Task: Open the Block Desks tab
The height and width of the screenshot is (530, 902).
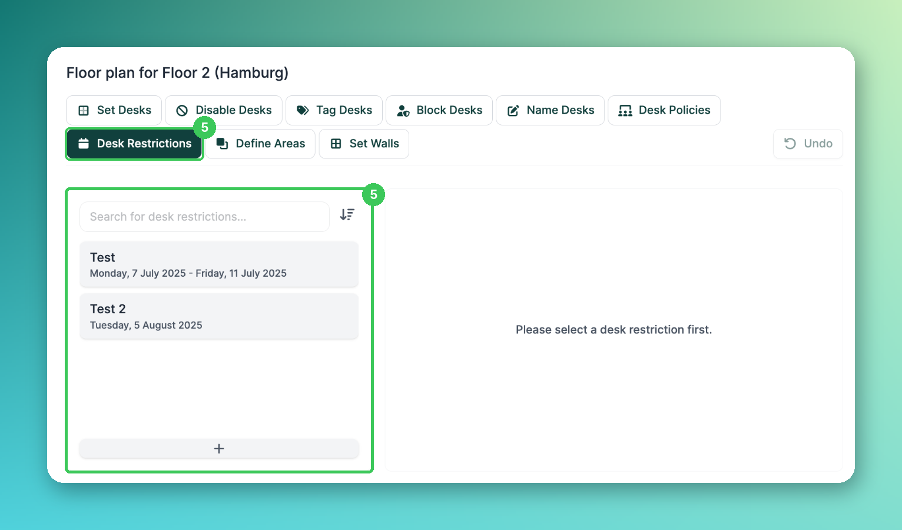Action: tap(439, 110)
